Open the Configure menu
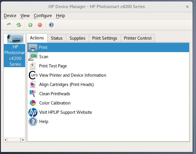Image resolution: width=196 pixels, height=154 pixels. click(x=43, y=16)
